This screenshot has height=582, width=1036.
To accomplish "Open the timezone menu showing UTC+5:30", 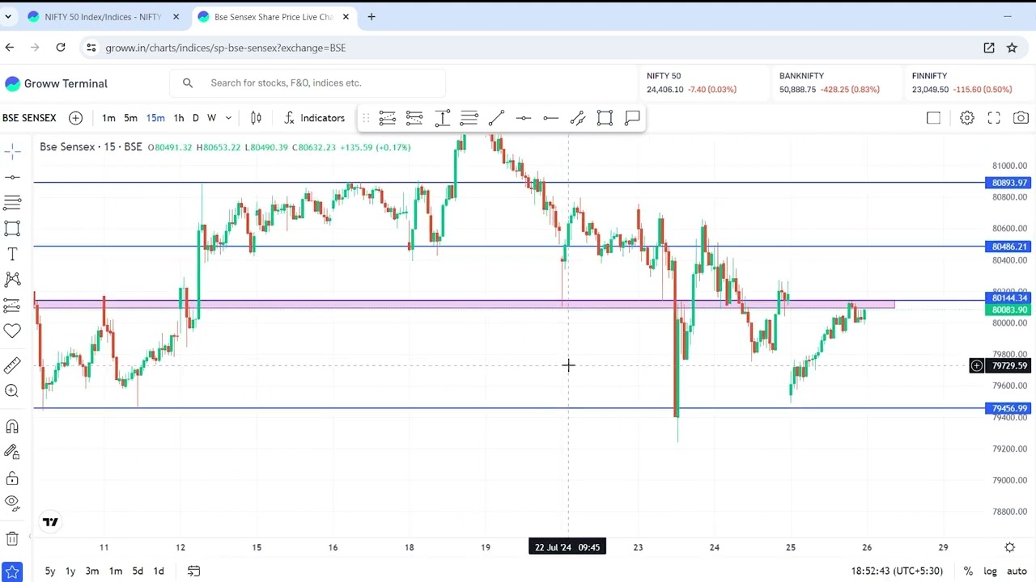I will point(897,571).
